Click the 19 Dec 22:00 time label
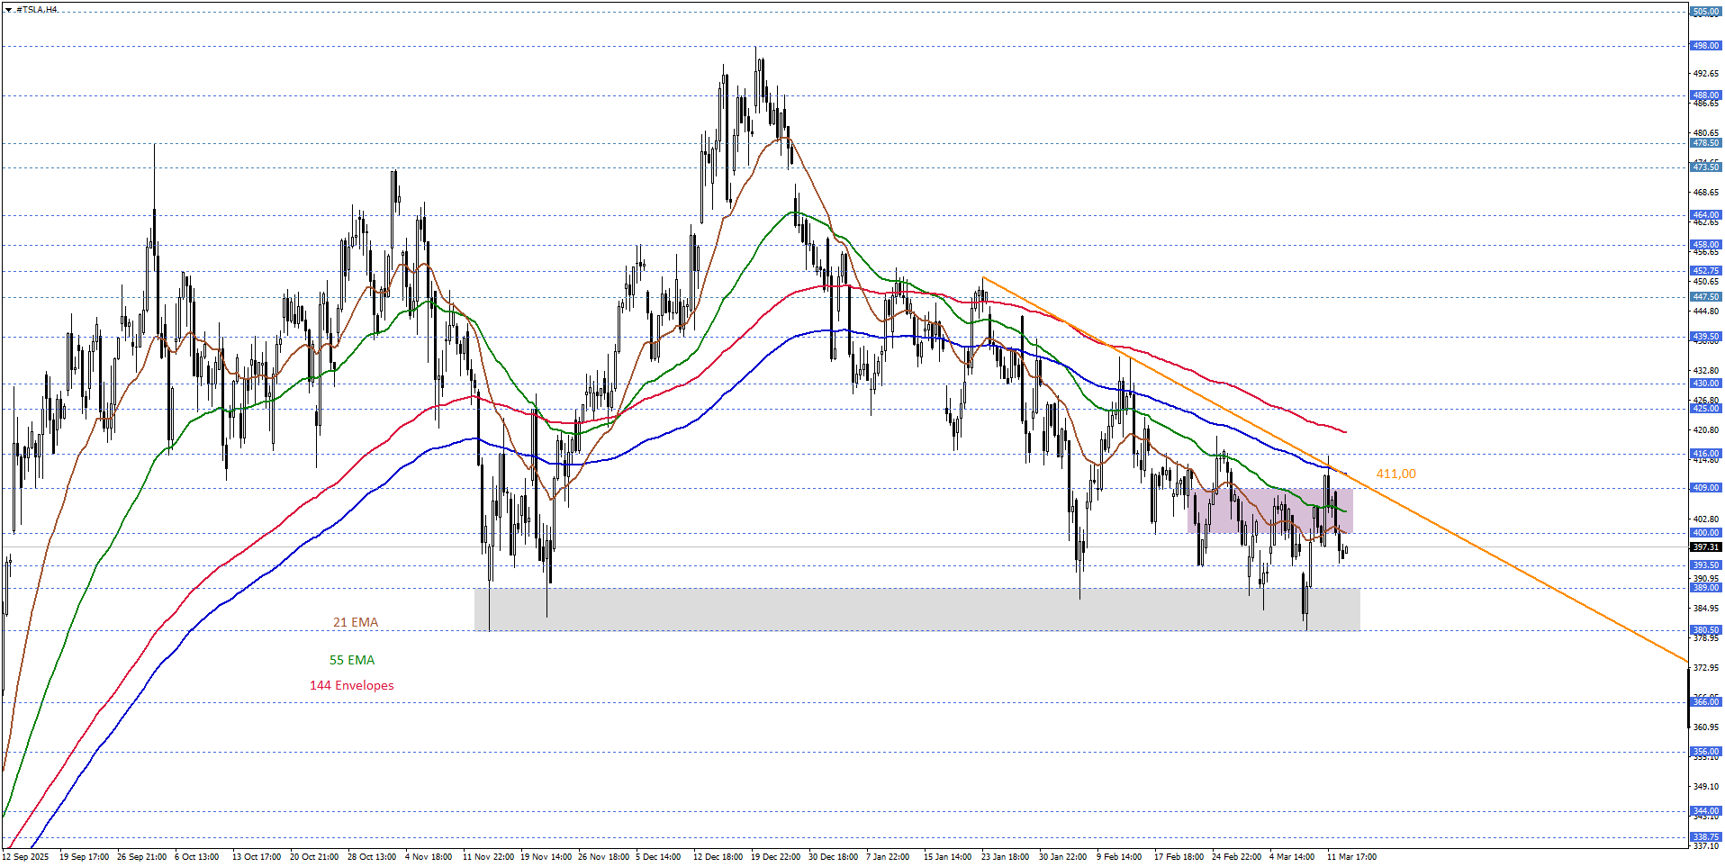Image resolution: width=1725 pixels, height=867 pixels. (775, 857)
